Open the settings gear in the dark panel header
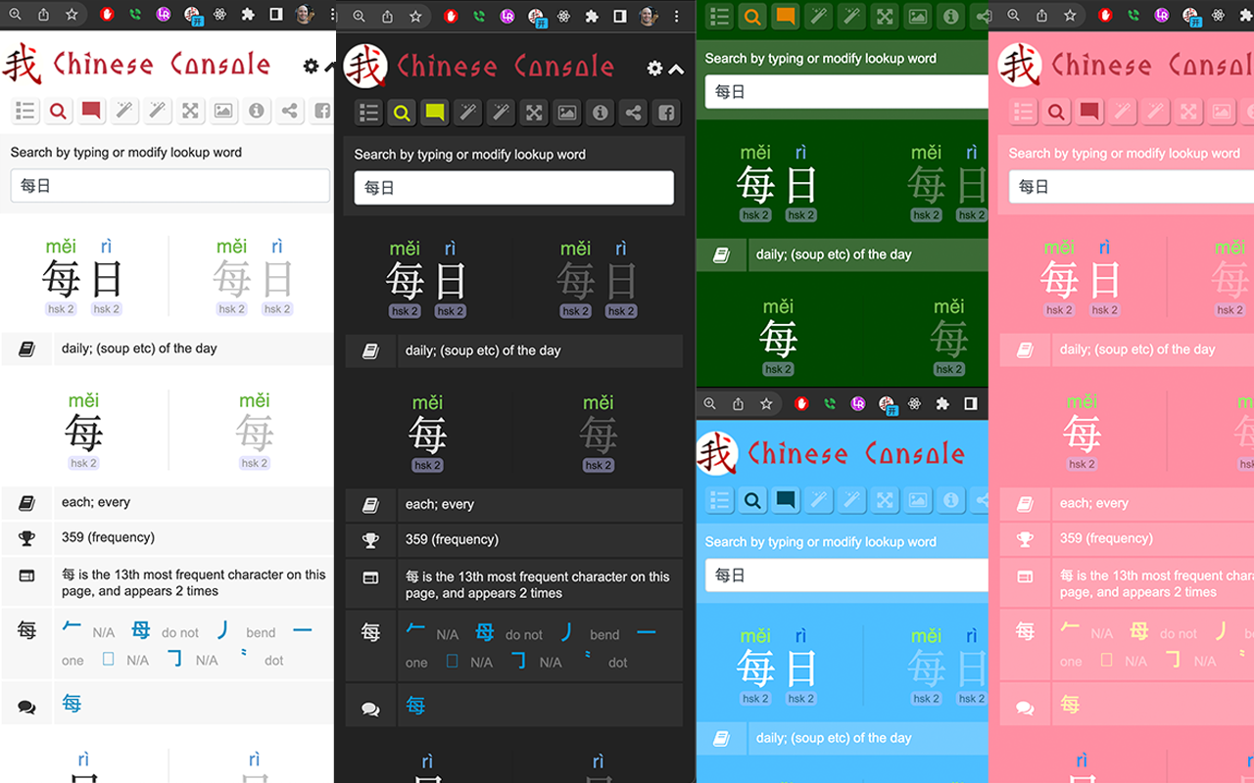This screenshot has height=783, width=1254. coord(655,69)
